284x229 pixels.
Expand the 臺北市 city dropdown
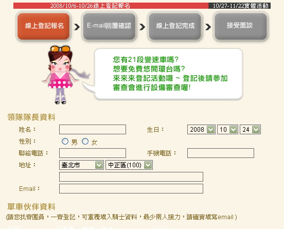pos(81,165)
